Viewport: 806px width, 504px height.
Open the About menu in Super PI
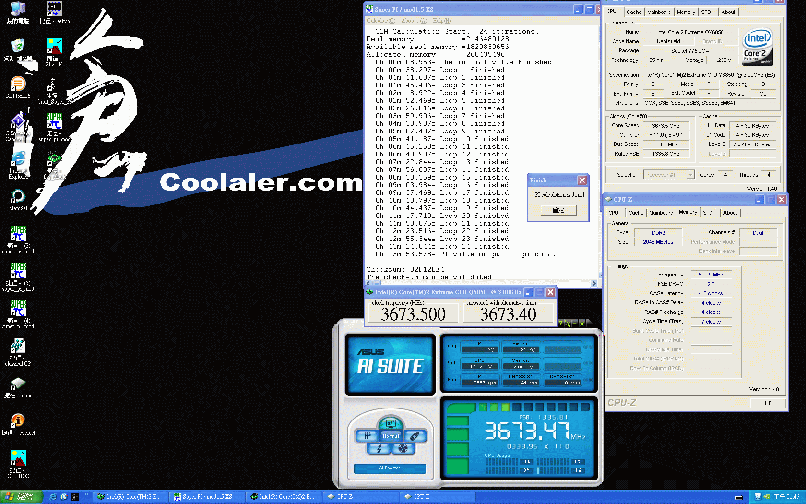(x=414, y=21)
